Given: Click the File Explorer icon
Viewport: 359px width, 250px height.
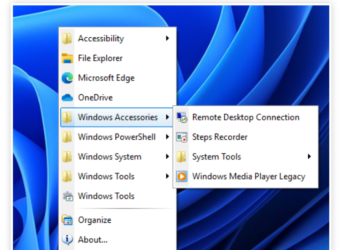Looking at the screenshot, I should tap(67, 58).
